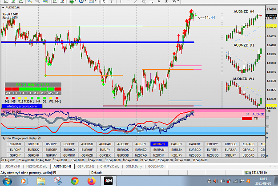This screenshot has width=278, height=186.
Task: Open the XM terminal taskbar button
Action: [x=109, y=181]
